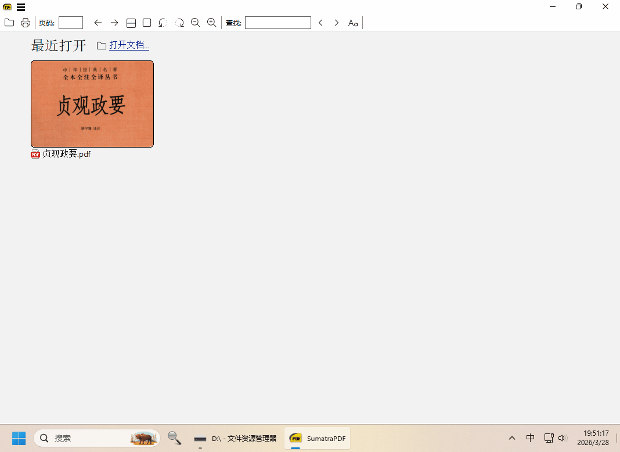Restore down the SumatraPDF window
The image size is (620, 452).
pyautogui.click(x=579, y=7)
